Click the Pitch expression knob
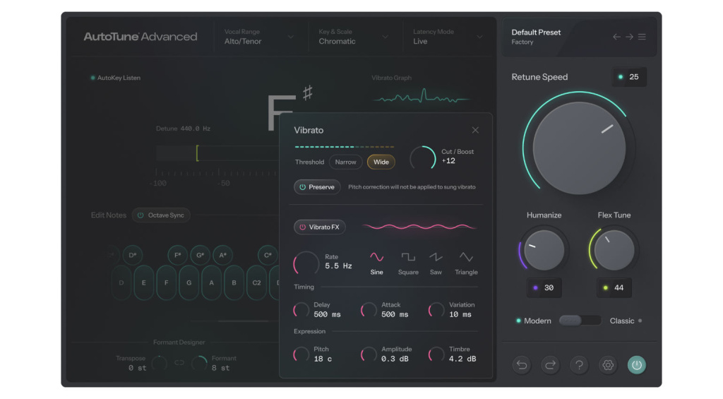Image resolution: width=723 pixels, height=399 pixels. click(301, 355)
